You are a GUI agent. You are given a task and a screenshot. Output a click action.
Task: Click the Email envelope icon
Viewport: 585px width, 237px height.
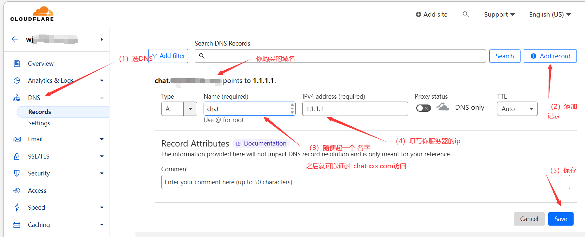(17, 139)
